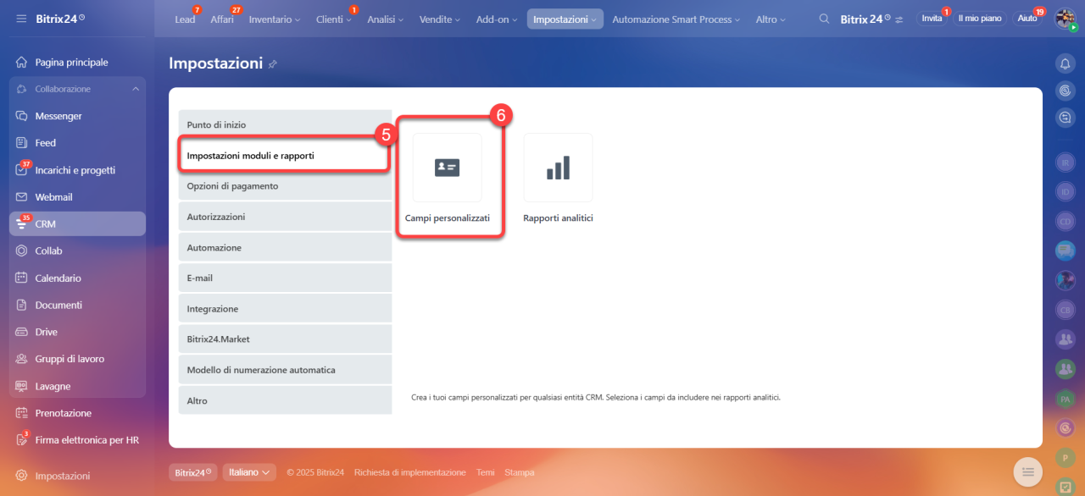Open Impostazioni gear at sidebar bottom

[21, 476]
